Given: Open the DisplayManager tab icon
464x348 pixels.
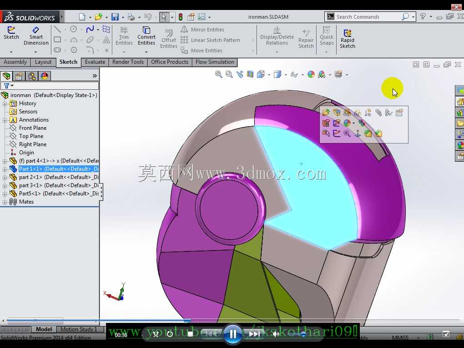Looking at the screenshot, I should (45, 76).
